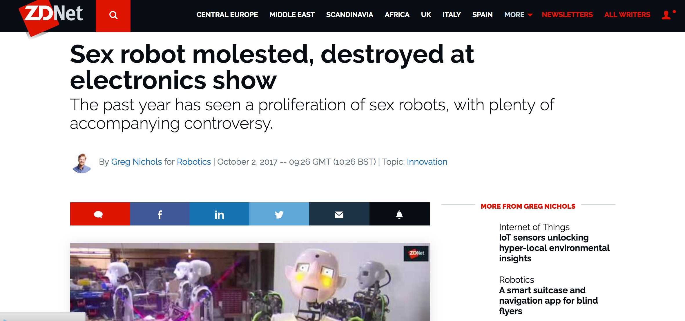
Task: Email the article using the envelope icon
Action: tap(339, 214)
